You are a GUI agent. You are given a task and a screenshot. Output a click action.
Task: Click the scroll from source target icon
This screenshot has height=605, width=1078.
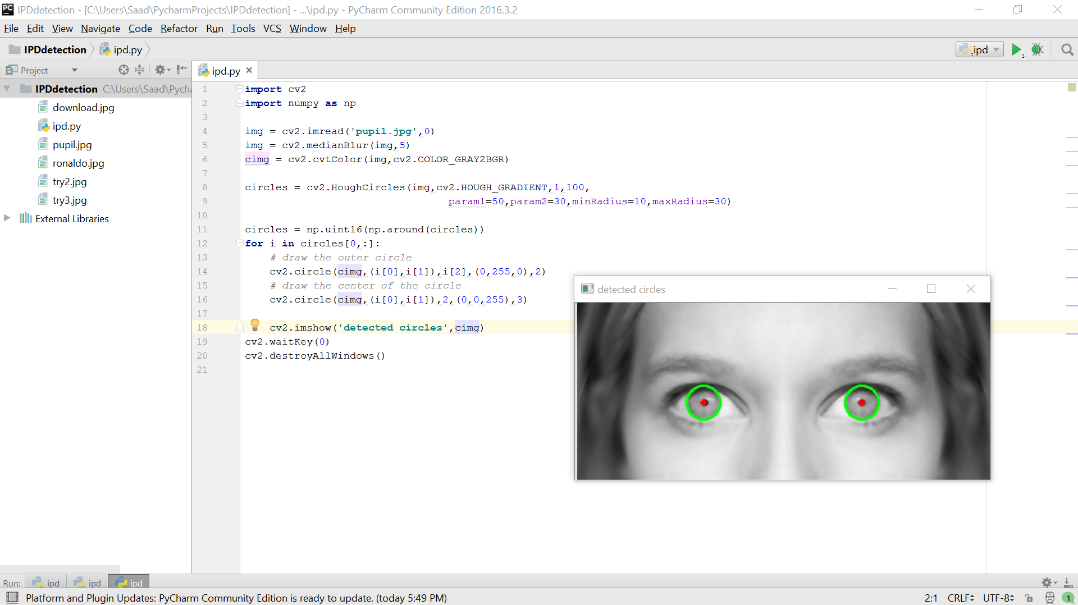click(124, 70)
